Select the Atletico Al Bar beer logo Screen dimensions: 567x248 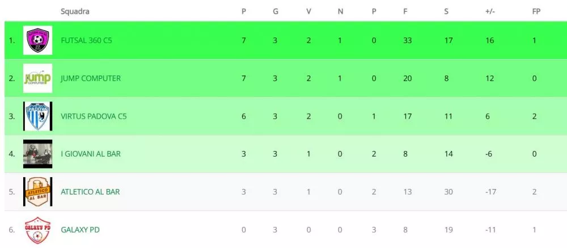pyautogui.click(x=37, y=191)
